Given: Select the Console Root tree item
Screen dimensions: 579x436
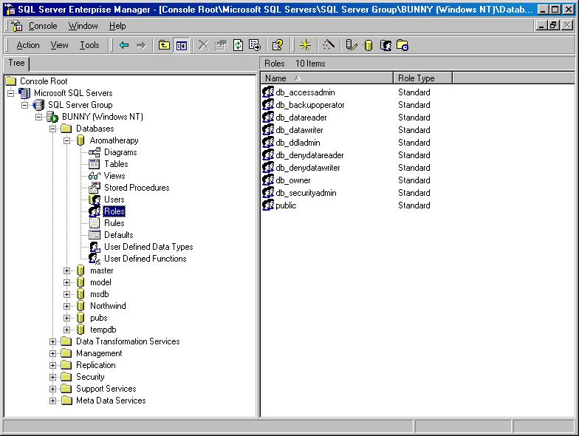Looking at the screenshot, I should 44,81.
